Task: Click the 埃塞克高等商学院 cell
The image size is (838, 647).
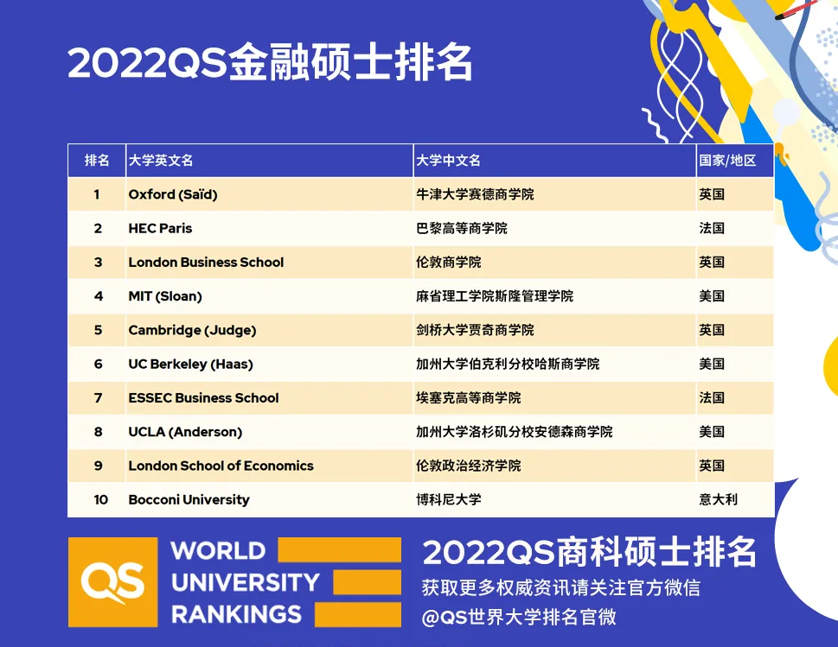Action: tap(554, 397)
